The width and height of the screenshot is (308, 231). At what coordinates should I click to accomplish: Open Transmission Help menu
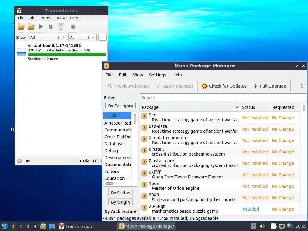coord(74,18)
